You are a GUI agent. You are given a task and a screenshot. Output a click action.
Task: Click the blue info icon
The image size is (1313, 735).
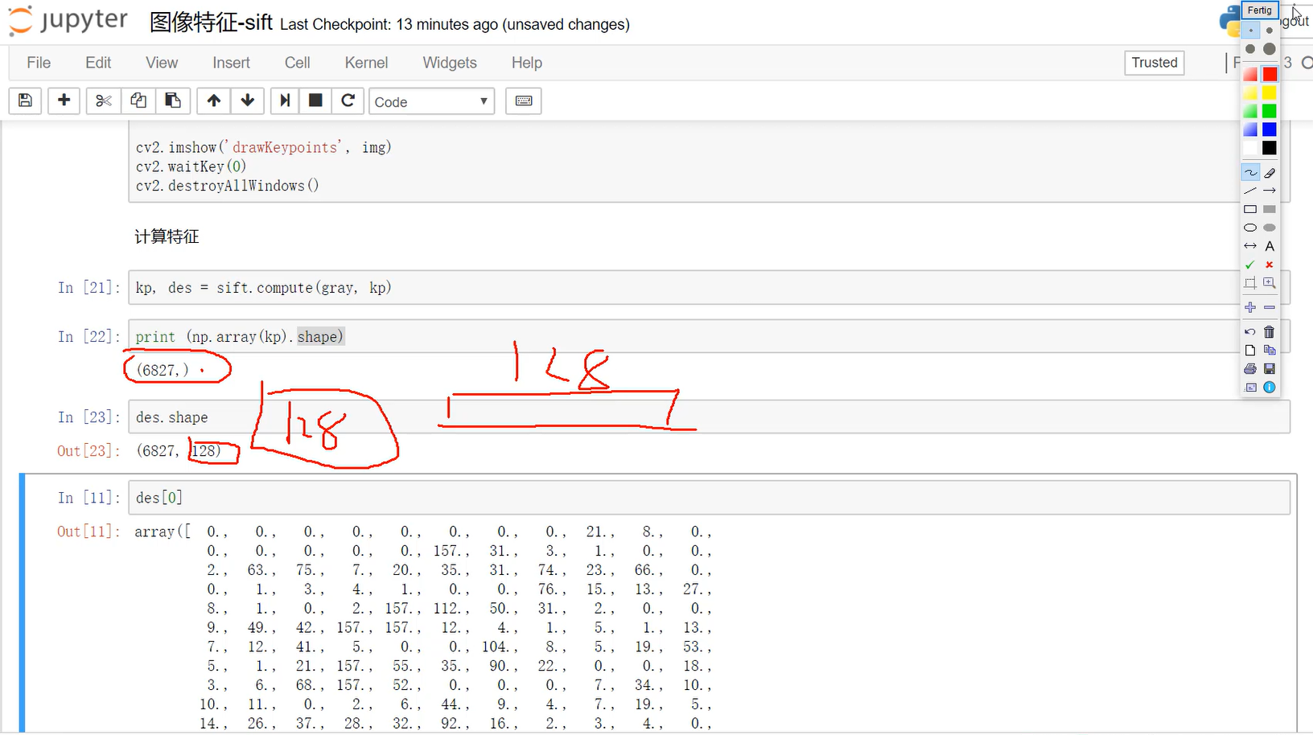click(x=1270, y=387)
